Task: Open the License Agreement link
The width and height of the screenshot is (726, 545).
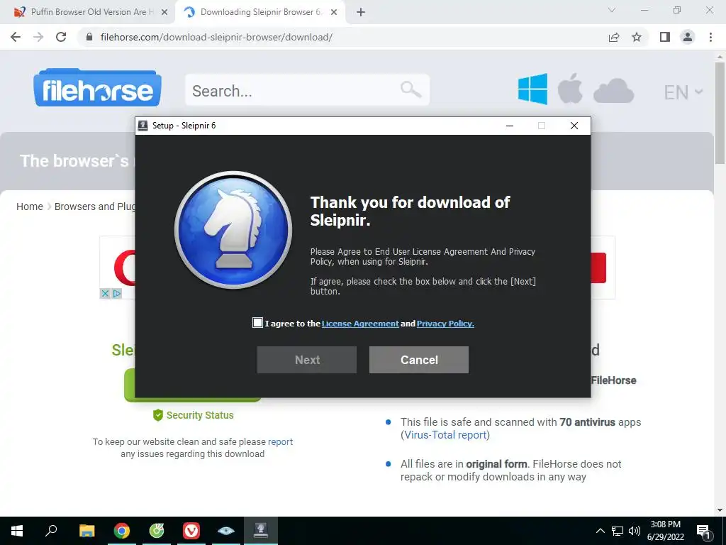Action: [360, 324]
